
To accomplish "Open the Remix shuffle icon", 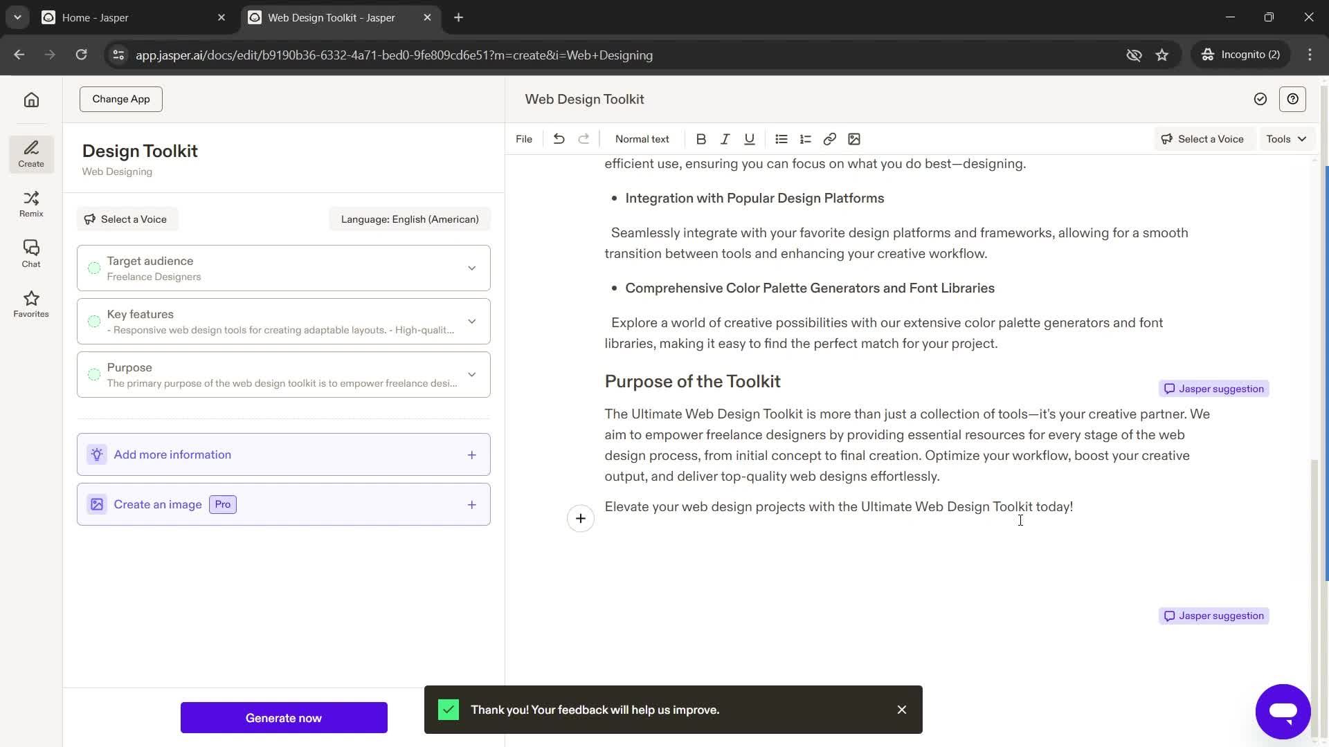I will [x=31, y=204].
